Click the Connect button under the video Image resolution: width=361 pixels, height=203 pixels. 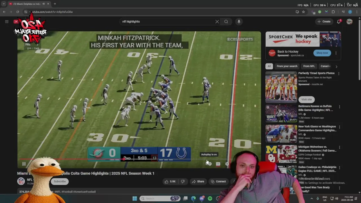pos(218,182)
